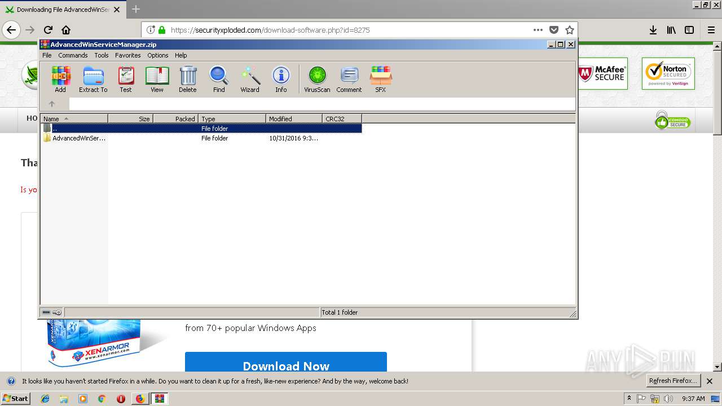Image resolution: width=722 pixels, height=406 pixels.
Task: Open Firefox Library icon
Action: tap(671, 30)
